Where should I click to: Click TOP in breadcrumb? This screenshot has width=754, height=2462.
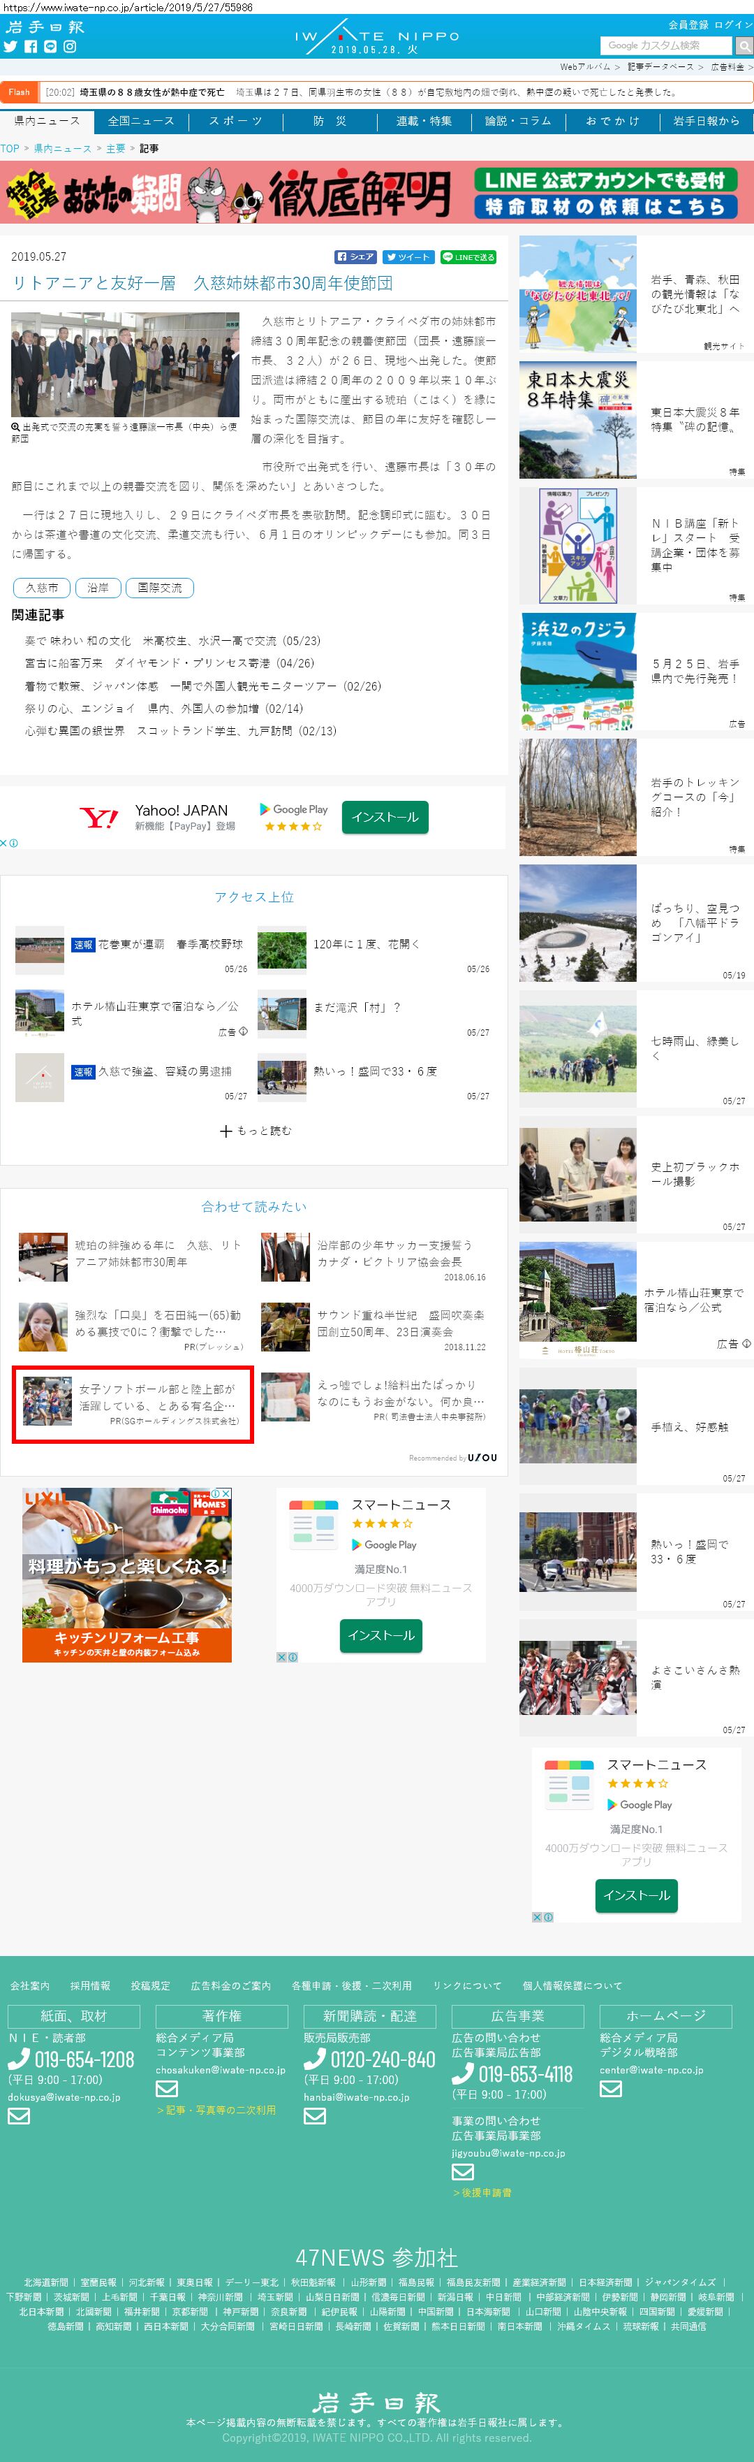click(x=10, y=149)
